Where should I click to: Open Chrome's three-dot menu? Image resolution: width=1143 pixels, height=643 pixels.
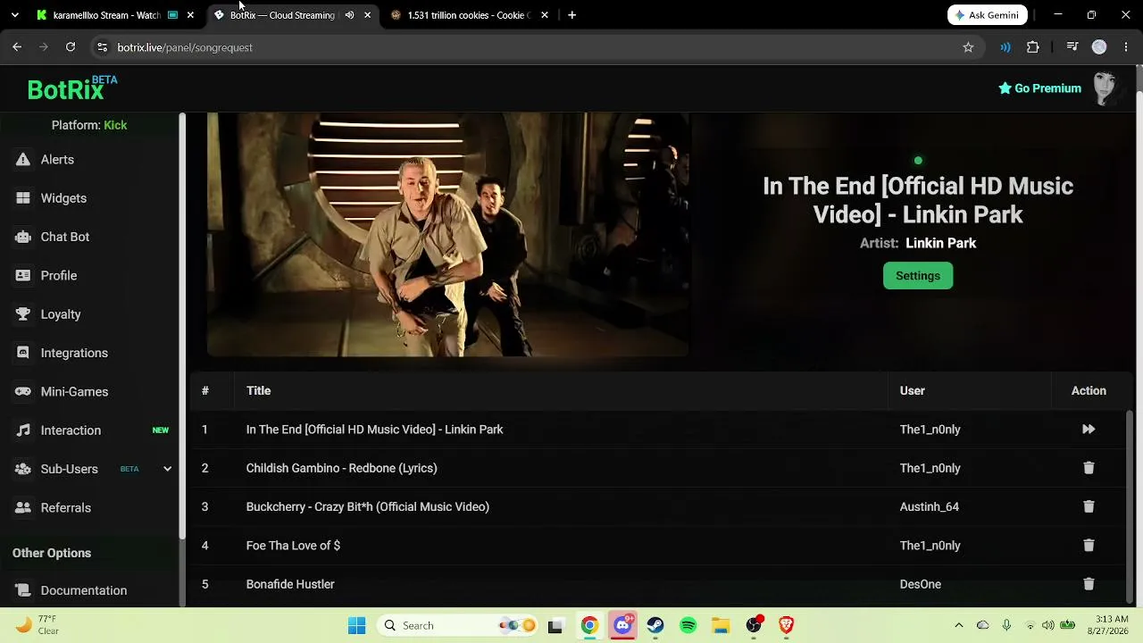pos(1126,47)
